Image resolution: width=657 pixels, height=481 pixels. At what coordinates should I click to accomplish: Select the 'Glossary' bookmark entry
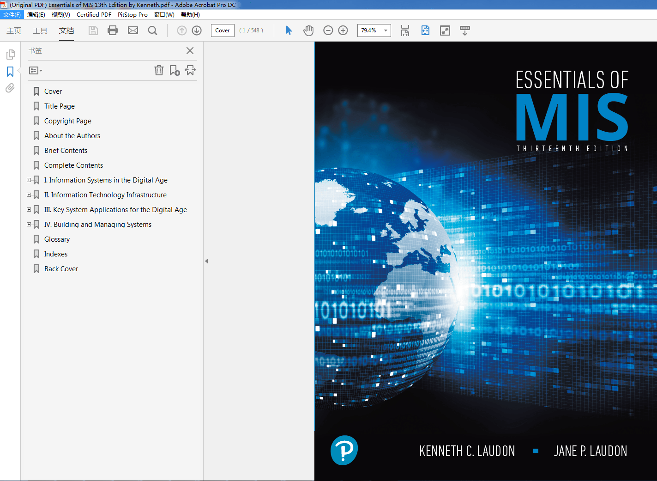coord(56,239)
